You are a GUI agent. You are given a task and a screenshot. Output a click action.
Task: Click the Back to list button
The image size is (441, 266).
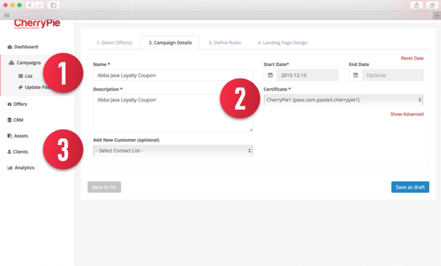pos(104,187)
